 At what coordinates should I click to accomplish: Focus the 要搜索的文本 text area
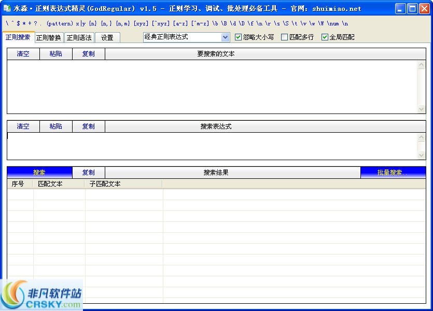[x=212, y=87]
